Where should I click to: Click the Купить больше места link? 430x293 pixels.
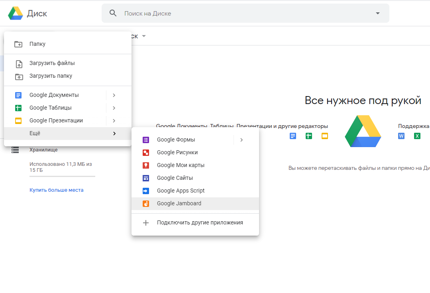(x=57, y=190)
